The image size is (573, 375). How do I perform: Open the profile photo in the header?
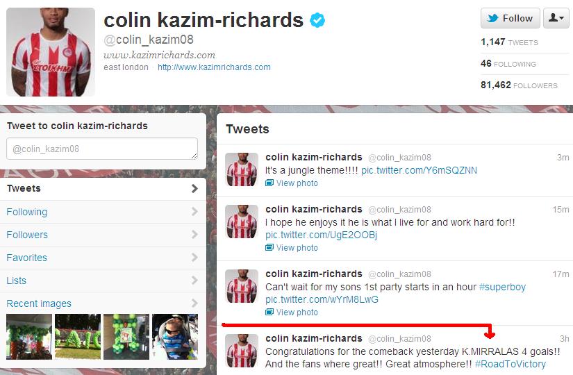[x=51, y=52]
